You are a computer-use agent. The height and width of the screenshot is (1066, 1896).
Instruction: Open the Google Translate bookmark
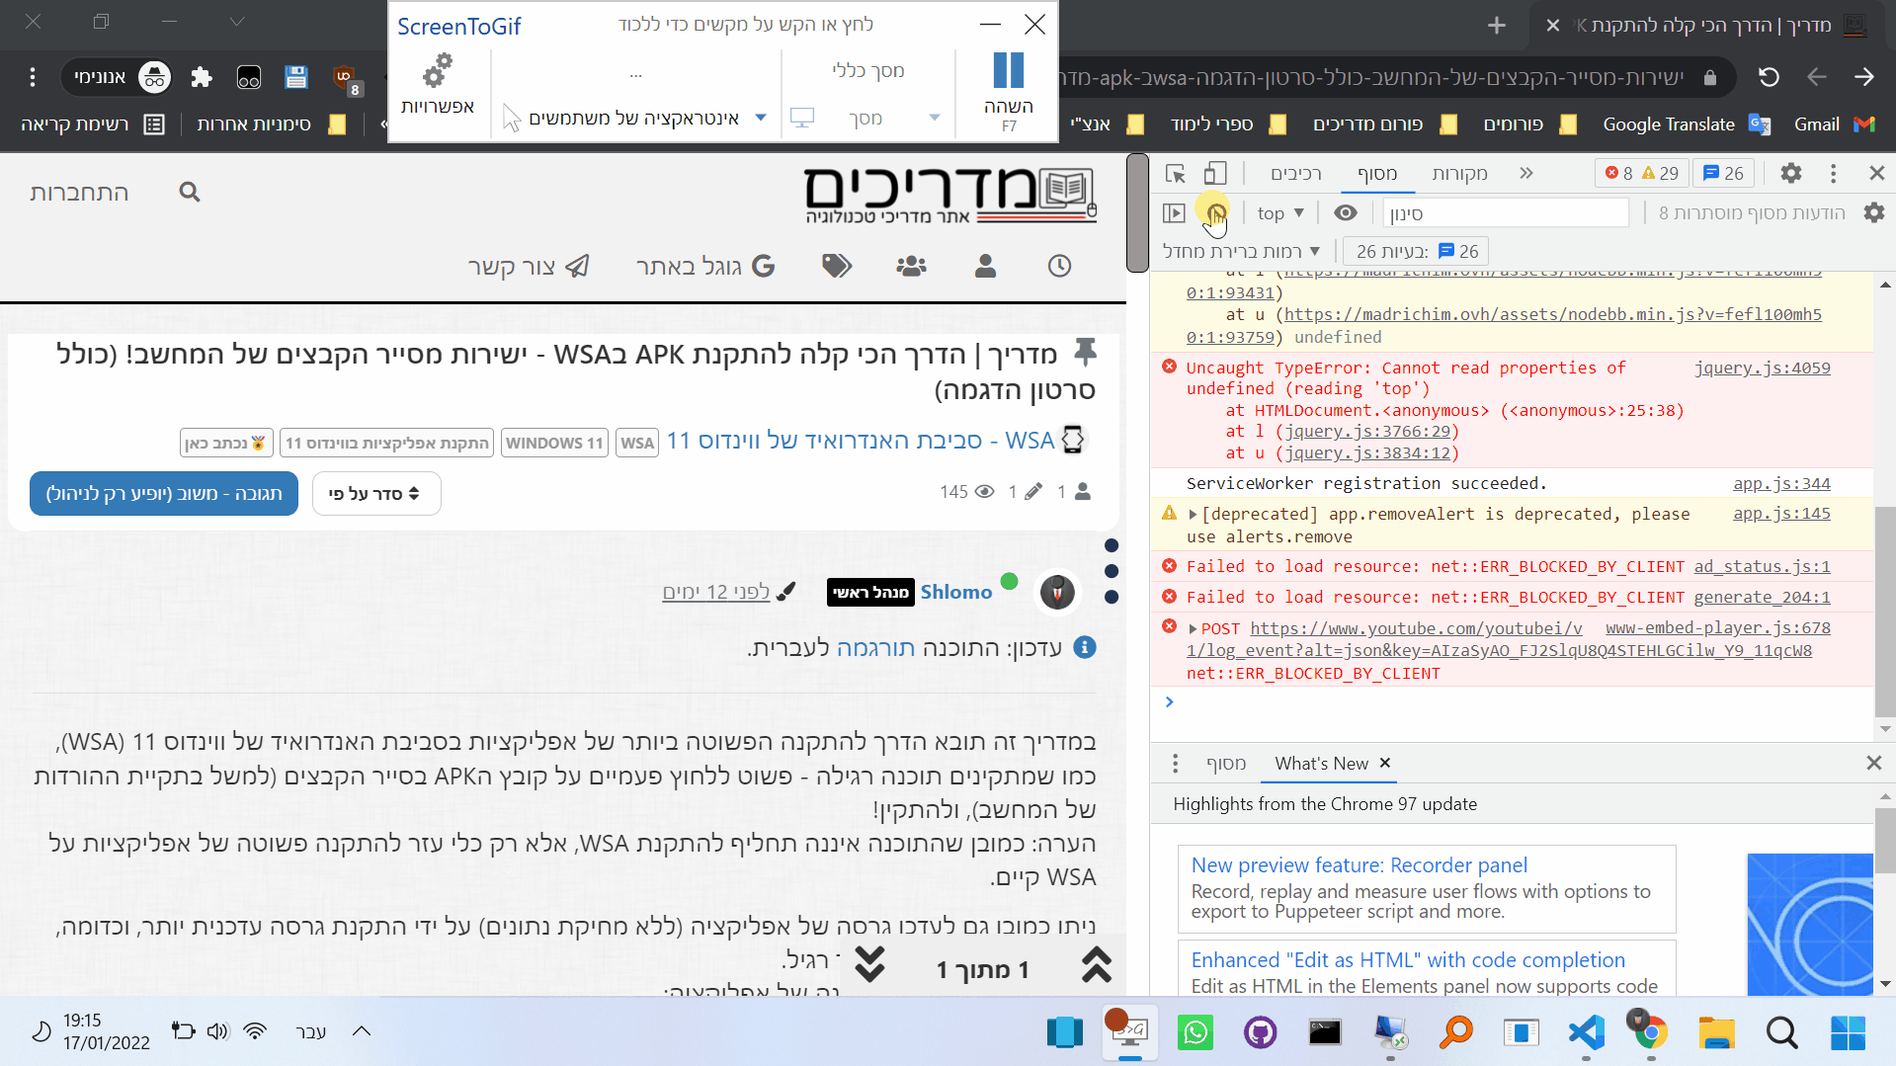click(x=1686, y=123)
